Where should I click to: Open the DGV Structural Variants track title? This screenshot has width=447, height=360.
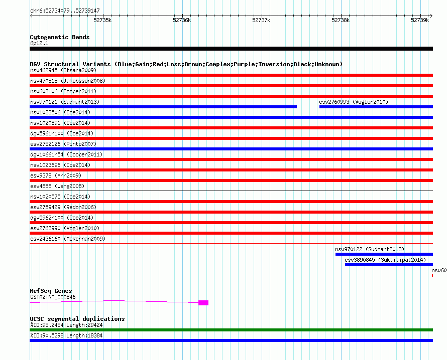(x=186, y=64)
